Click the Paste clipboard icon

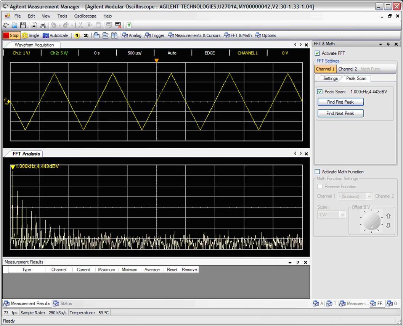98,25
